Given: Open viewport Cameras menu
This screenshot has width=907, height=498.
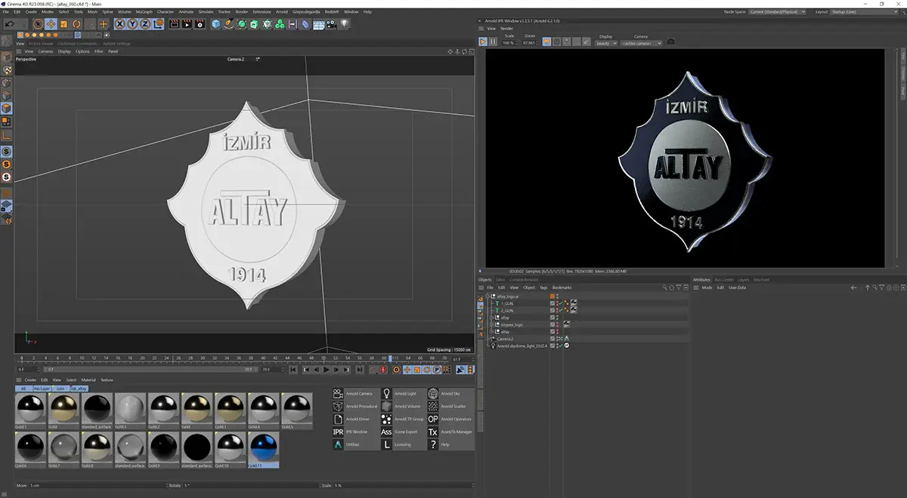Looking at the screenshot, I should pos(45,51).
